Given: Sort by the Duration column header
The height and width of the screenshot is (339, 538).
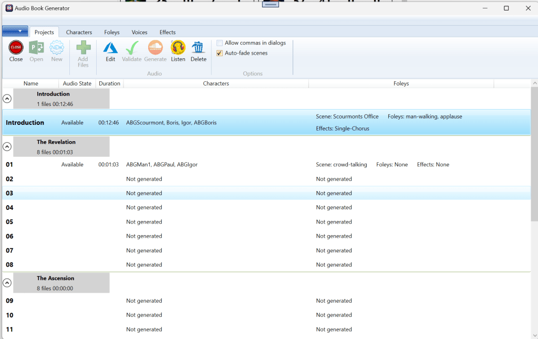Looking at the screenshot, I should coord(109,83).
